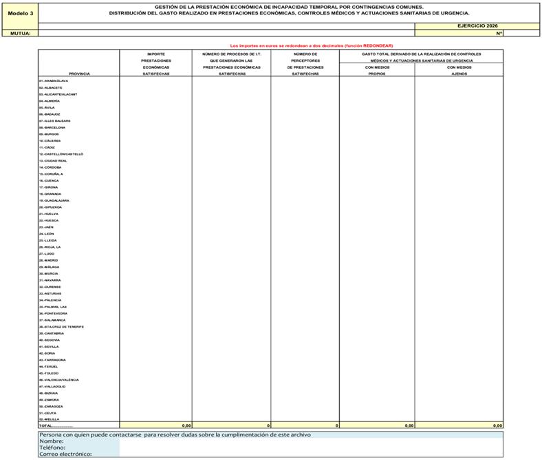This screenshot has width=542, height=460.
Task: Click the EJERCICIO 2026 cell
Action: click(477, 26)
